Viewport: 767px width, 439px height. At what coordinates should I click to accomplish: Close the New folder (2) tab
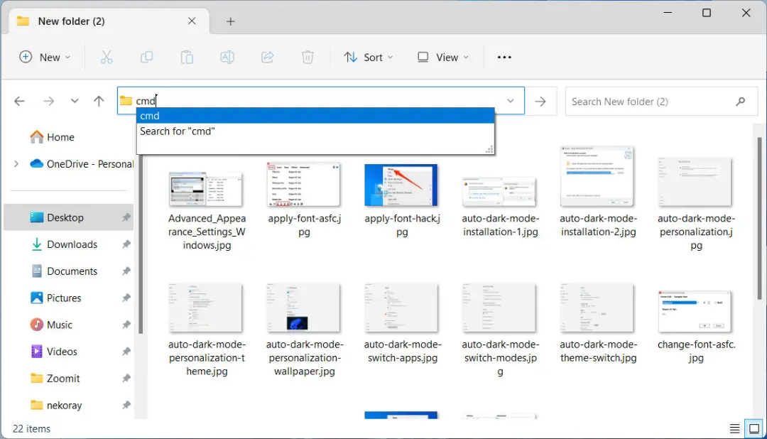pyautogui.click(x=192, y=21)
